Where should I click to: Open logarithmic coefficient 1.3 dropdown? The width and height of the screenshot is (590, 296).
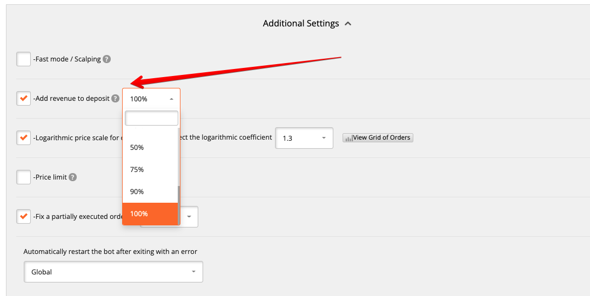tap(304, 138)
